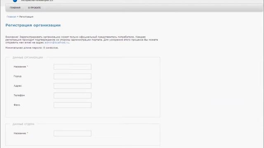Screen dimensions: 264x148
Task: Click the ДАННЫЕ ОРГАНИЗАЦИИ section label
Action: 28,58
